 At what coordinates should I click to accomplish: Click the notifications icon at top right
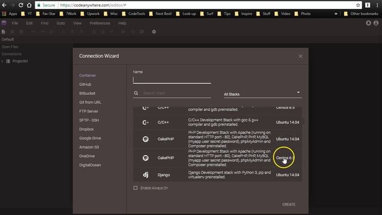(x=368, y=23)
